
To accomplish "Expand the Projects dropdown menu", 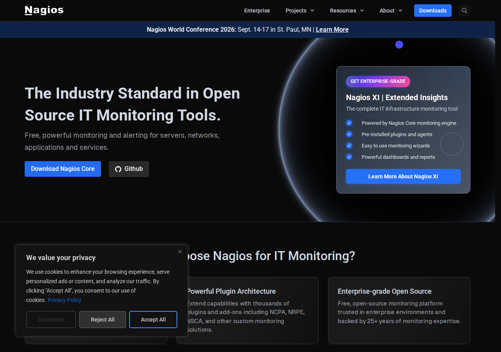I will click(x=300, y=11).
